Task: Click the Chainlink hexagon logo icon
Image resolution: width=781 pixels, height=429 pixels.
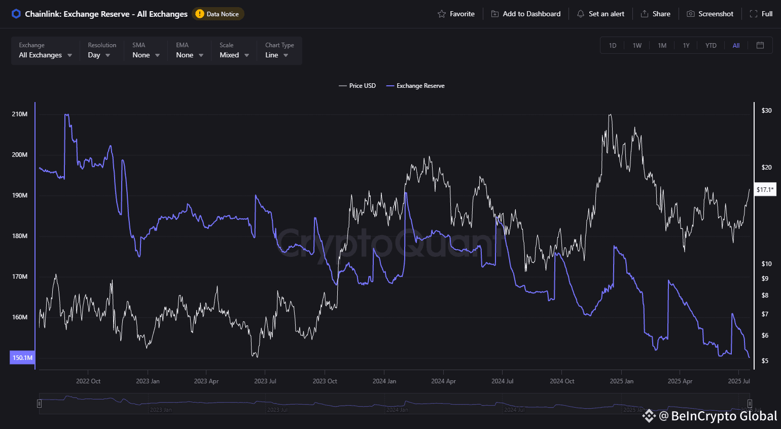Action: point(16,14)
